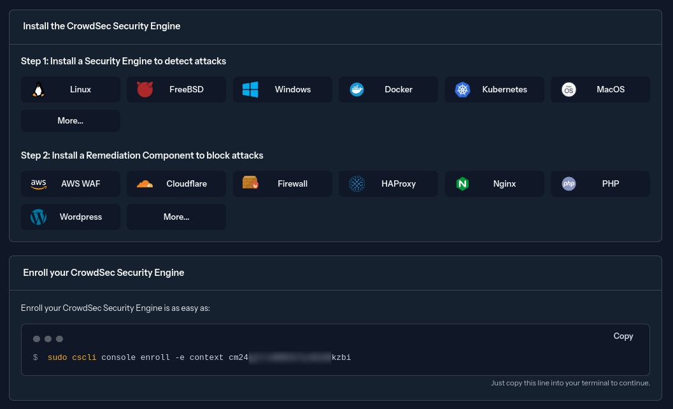This screenshot has height=409, width=673.
Task: Select the AWS WAF remediation component
Action: point(71,184)
